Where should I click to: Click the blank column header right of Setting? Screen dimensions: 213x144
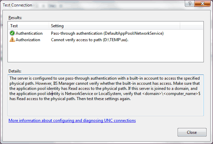(x=192, y=26)
